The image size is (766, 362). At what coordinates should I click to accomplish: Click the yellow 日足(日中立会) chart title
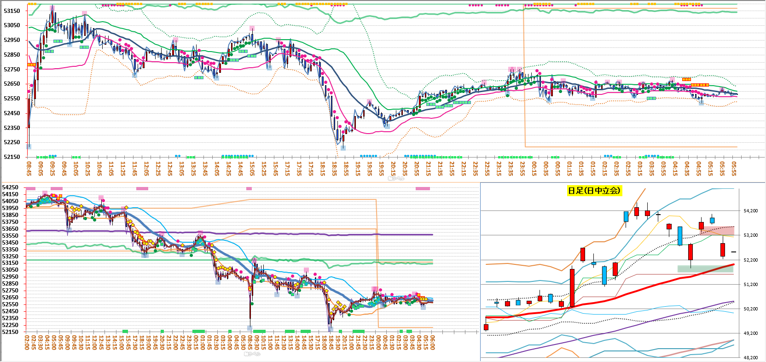click(x=594, y=191)
